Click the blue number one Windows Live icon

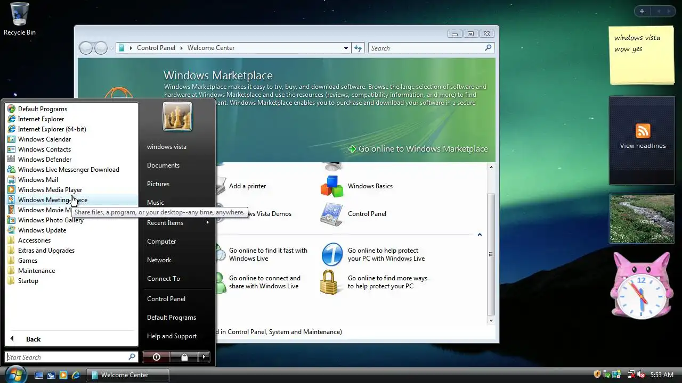(x=331, y=255)
